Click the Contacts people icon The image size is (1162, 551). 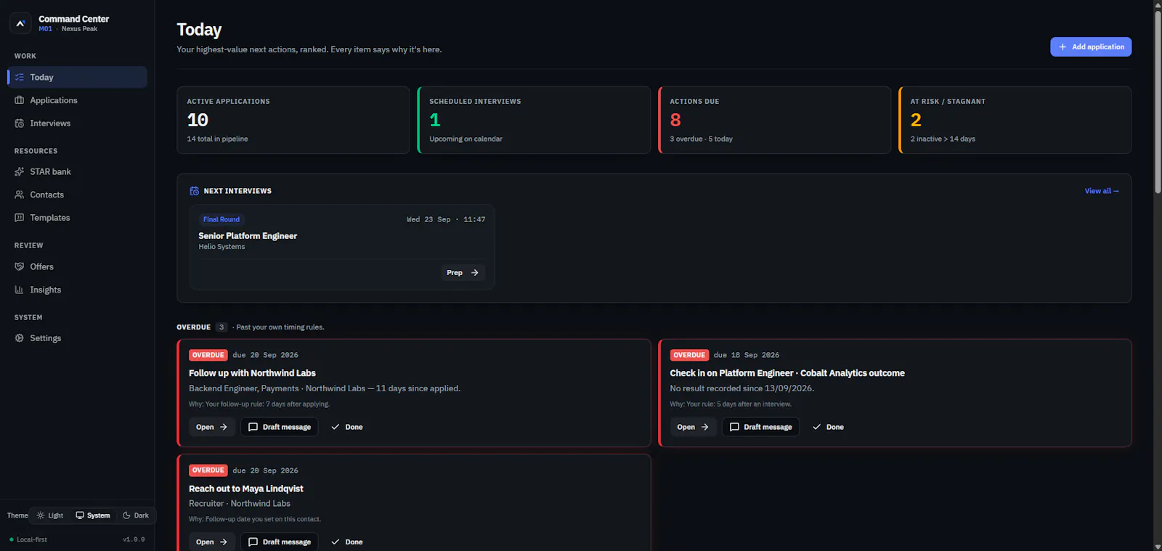tap(20, 195)
